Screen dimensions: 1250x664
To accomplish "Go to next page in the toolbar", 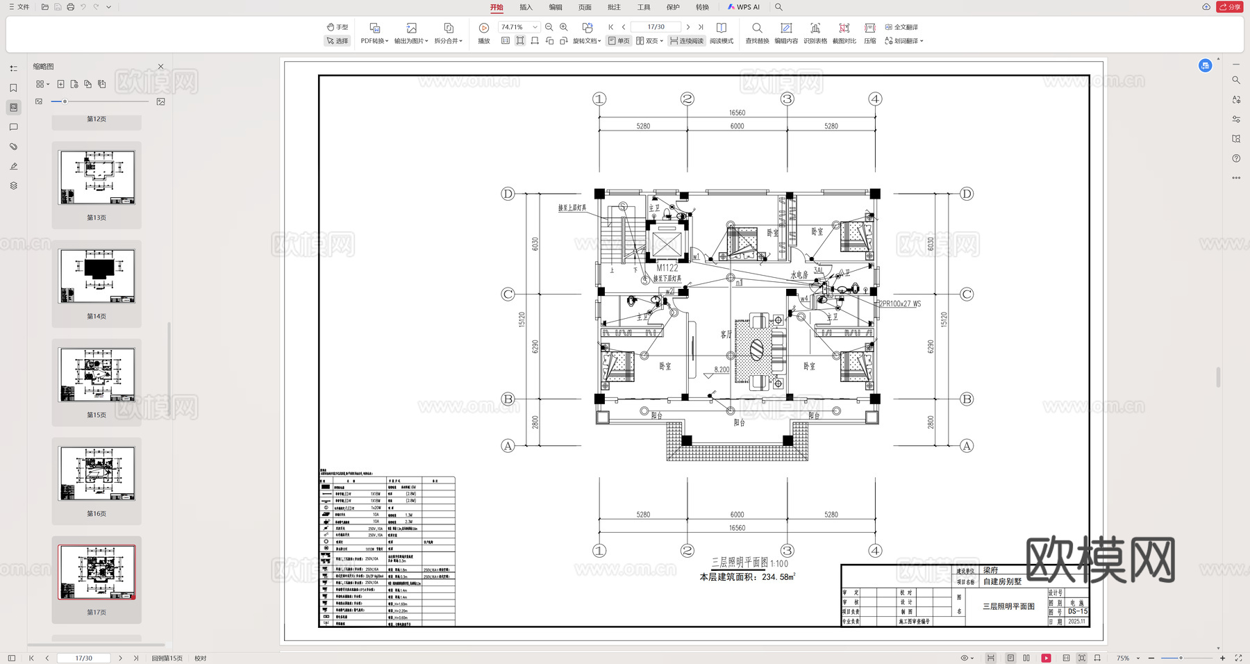I will (688, 27).
